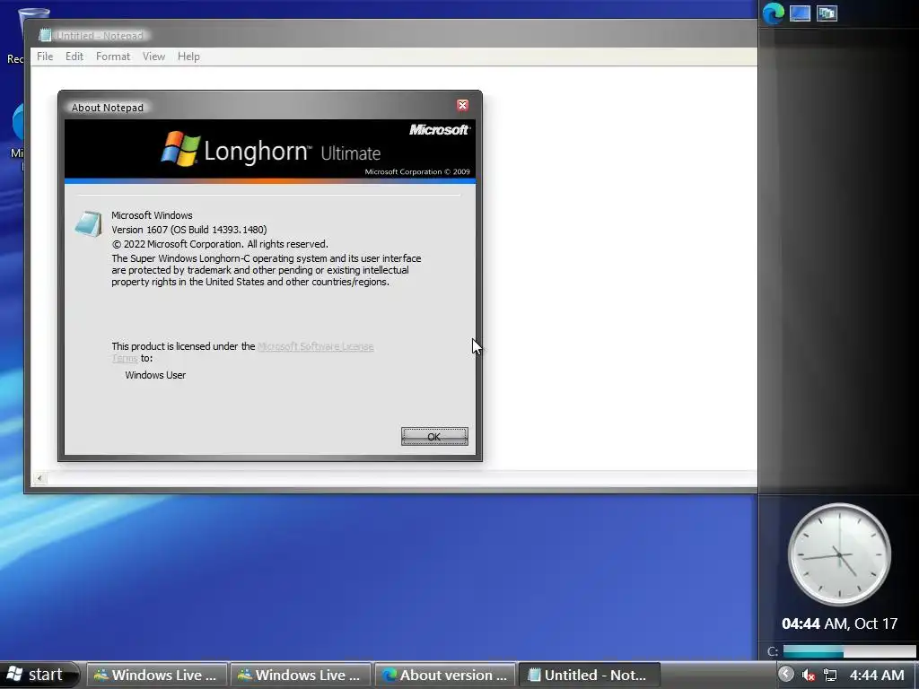Image resolution: width=919 pixels, height=689 pixels.
Task: Switch to About version Edge taskbar item
Action: pyautogui.click(x=445, y=675)
